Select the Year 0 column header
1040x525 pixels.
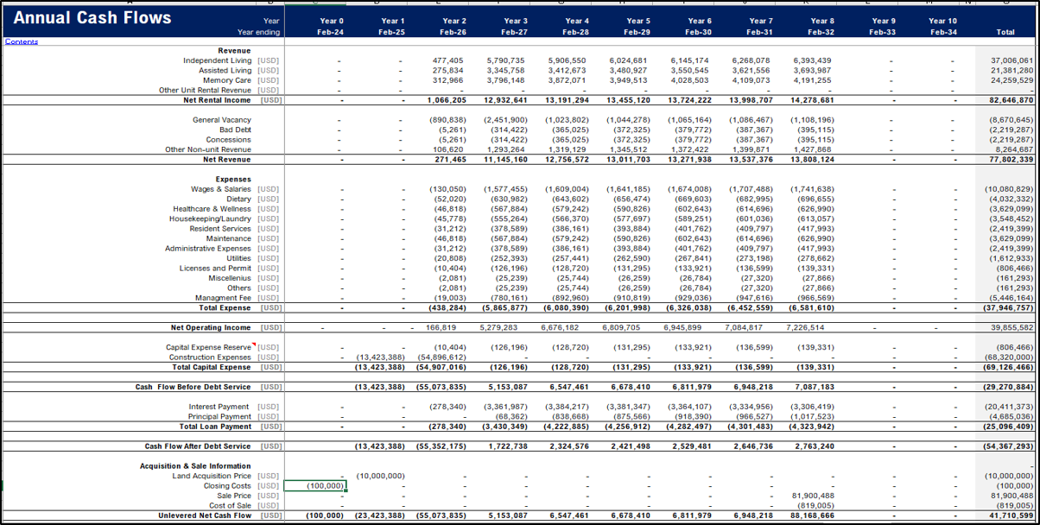331,21
